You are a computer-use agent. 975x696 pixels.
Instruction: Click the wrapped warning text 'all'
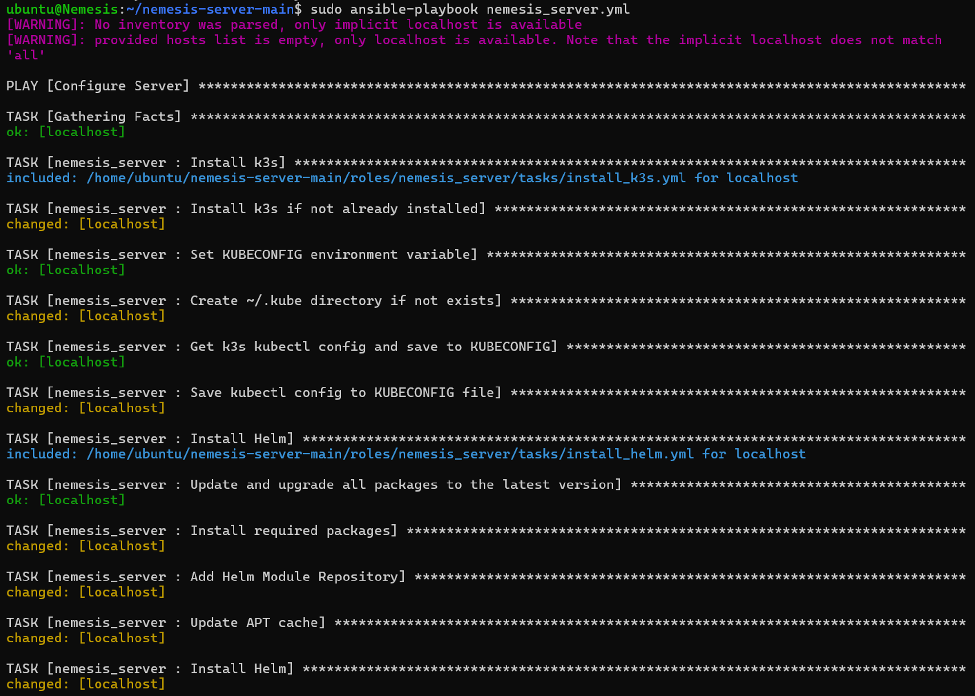[x=25, y=56]
